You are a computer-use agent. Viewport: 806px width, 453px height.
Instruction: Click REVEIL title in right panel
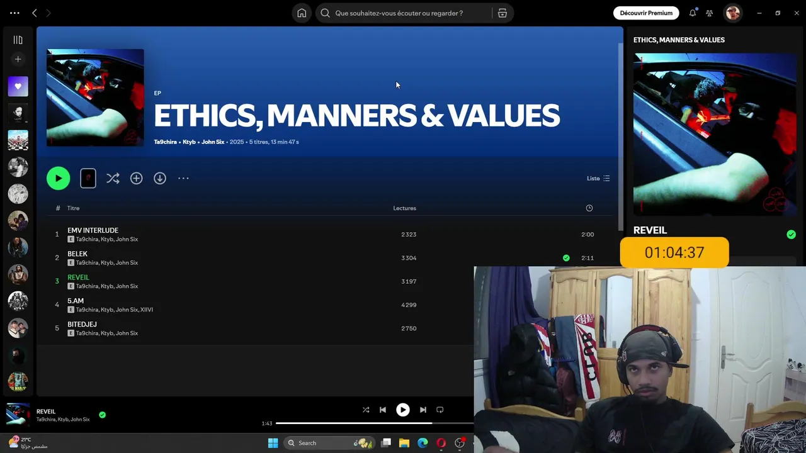pos(650,230)
